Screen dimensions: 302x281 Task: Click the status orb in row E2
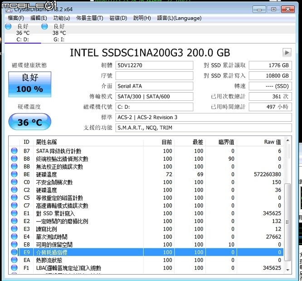click(14, 221)
